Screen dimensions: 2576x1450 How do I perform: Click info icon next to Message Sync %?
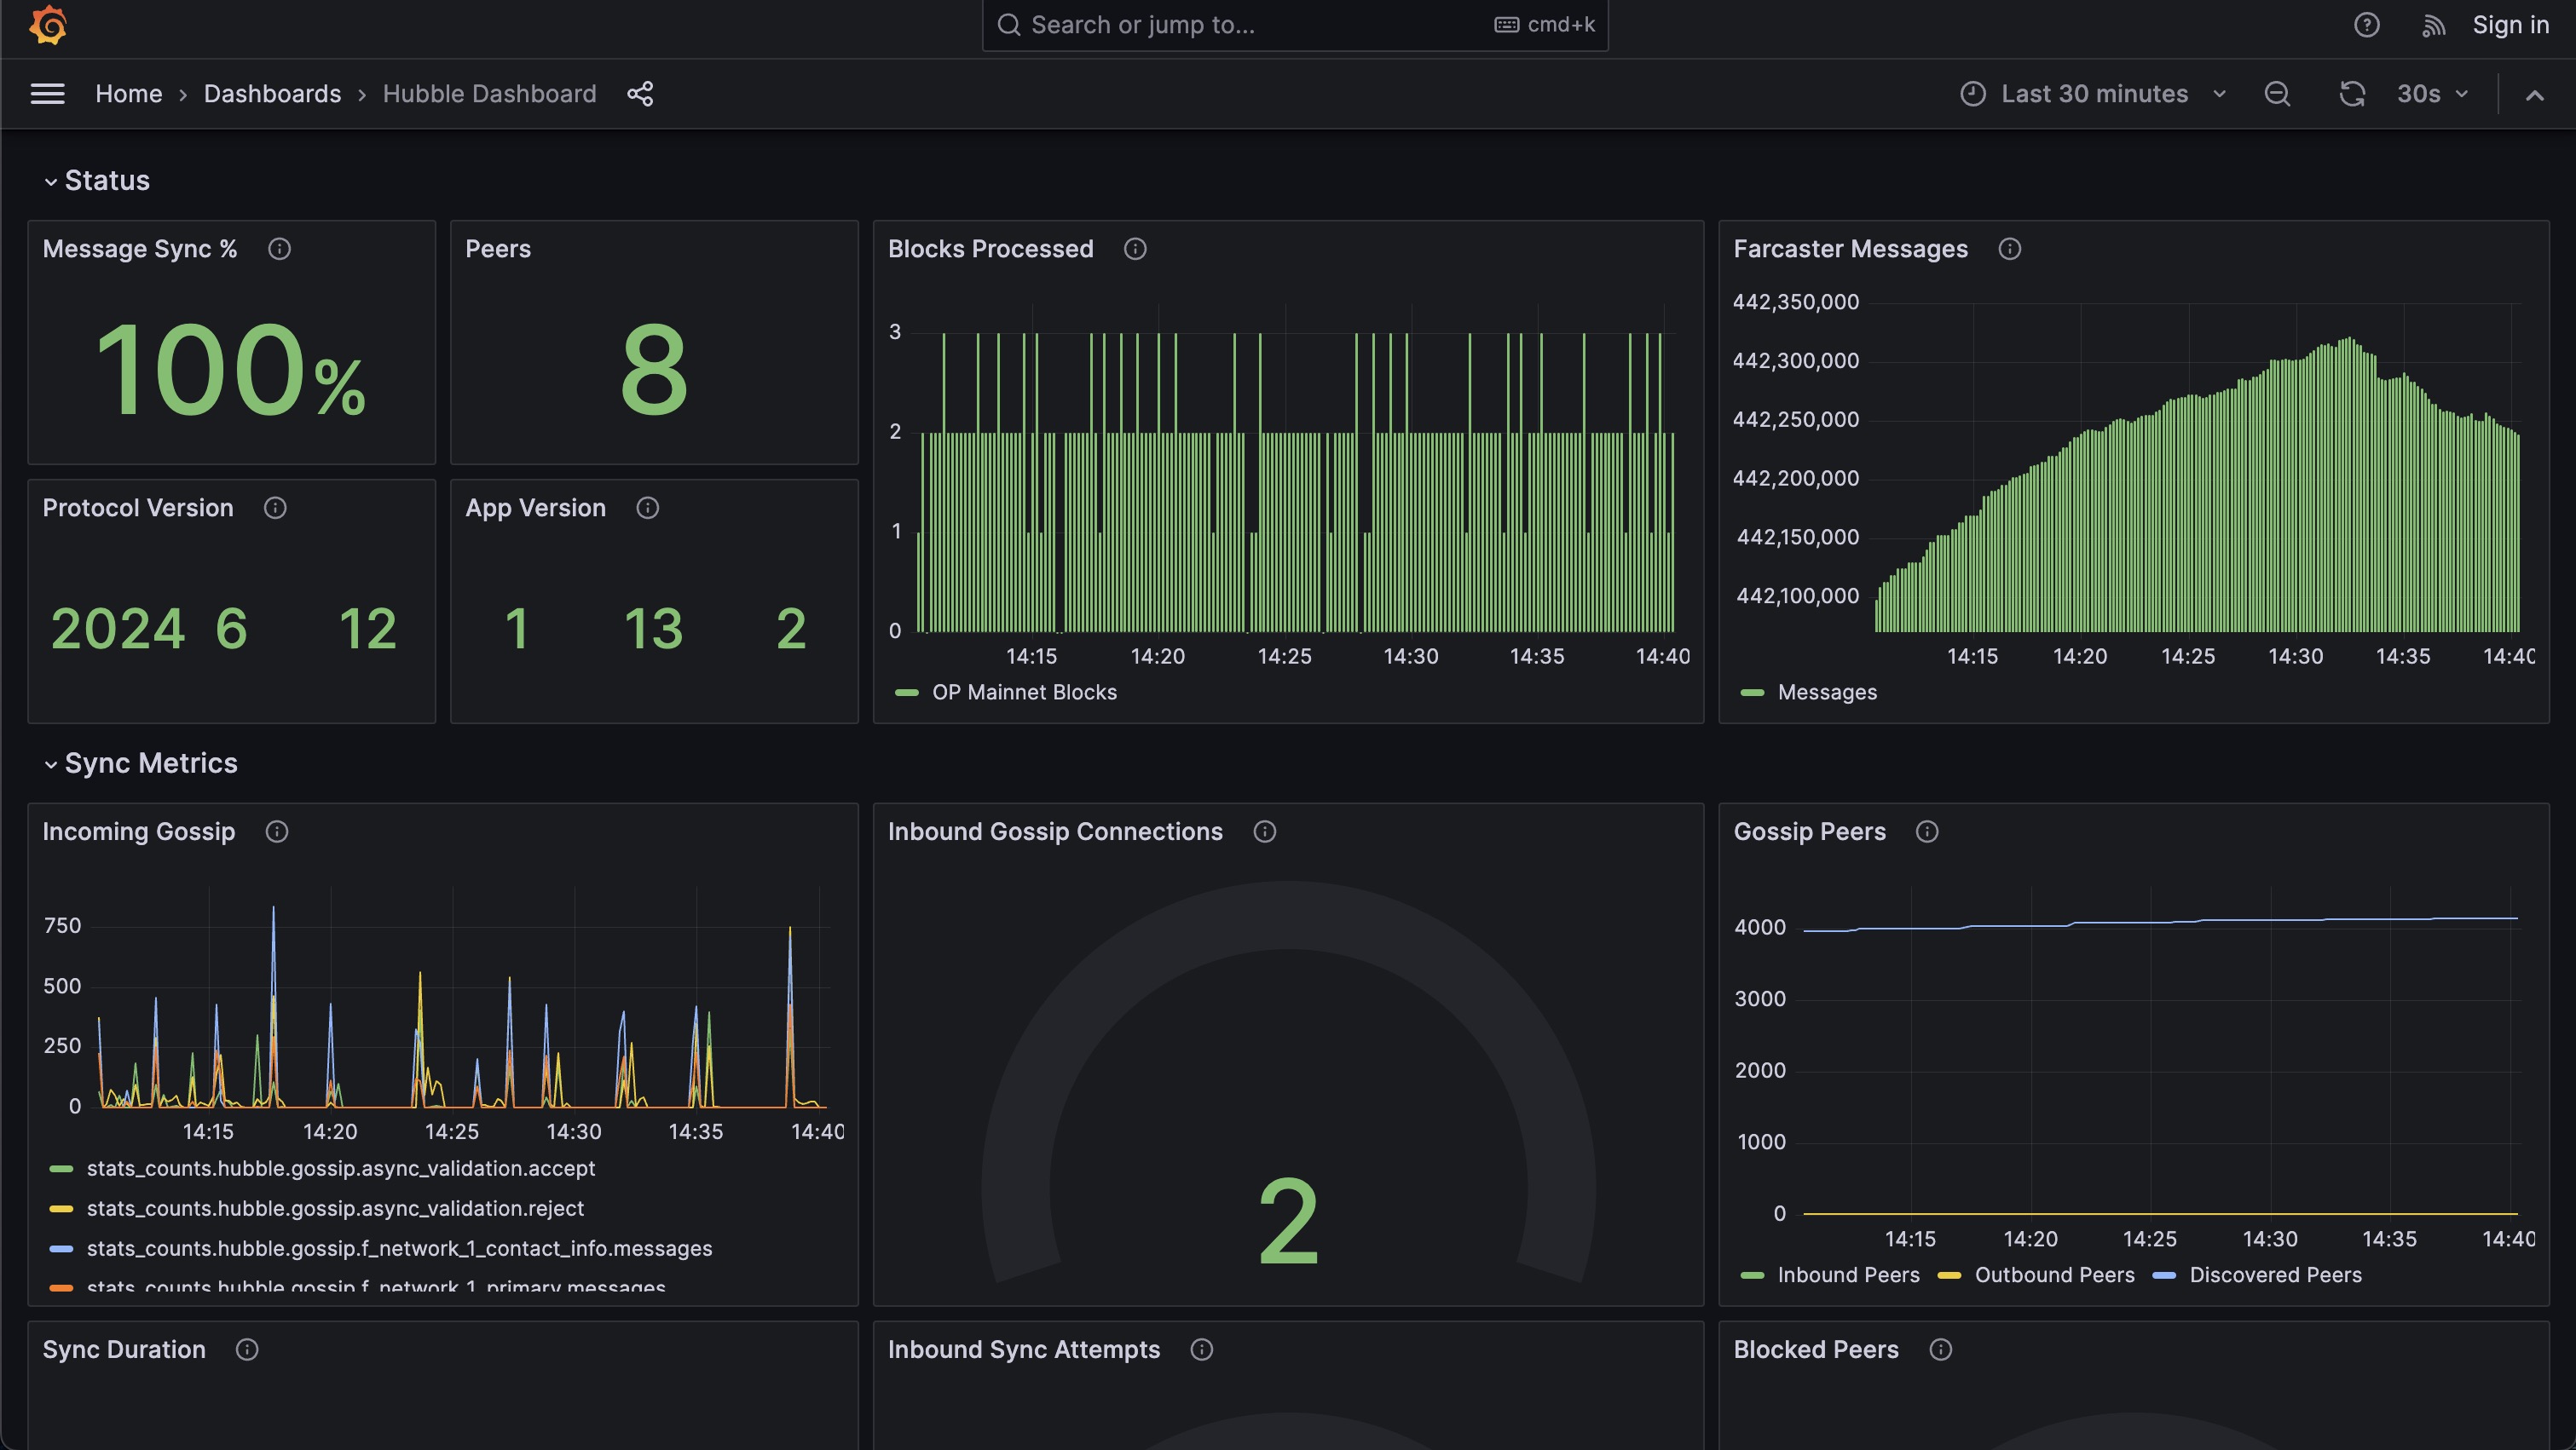pos(279,249)
